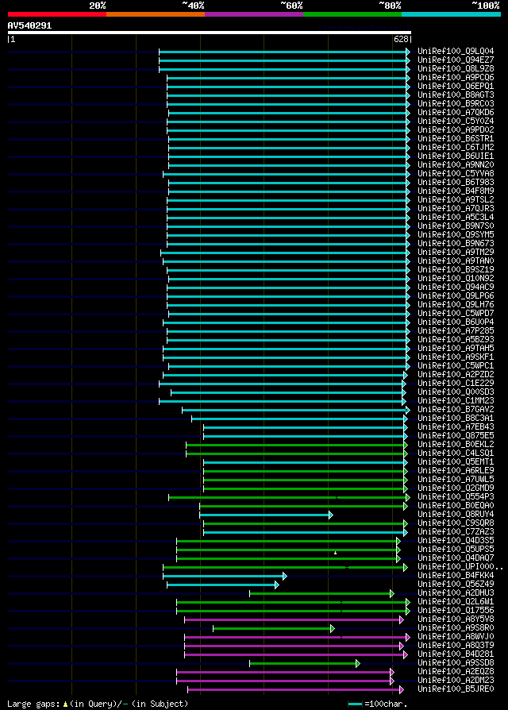Viewport: 508px width, 710px height.
Task: Select the UniRef100_B6T983 label
Action: click(456, 182)
